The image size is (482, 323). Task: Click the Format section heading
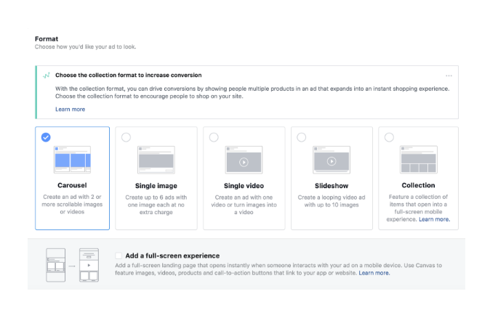pyautogui.click(x=47, y=39)
